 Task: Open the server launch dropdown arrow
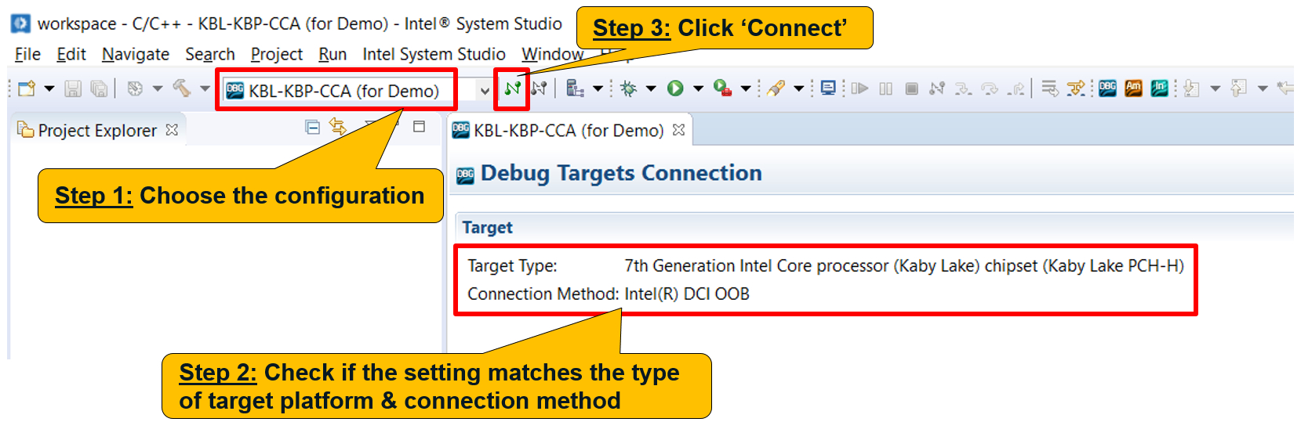[598, 88]
